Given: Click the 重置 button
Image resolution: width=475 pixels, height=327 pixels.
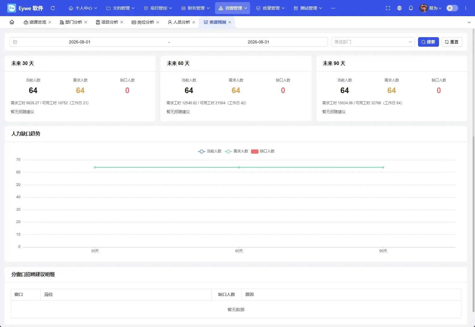Looking at the screenshot, I should pos(452,42).
